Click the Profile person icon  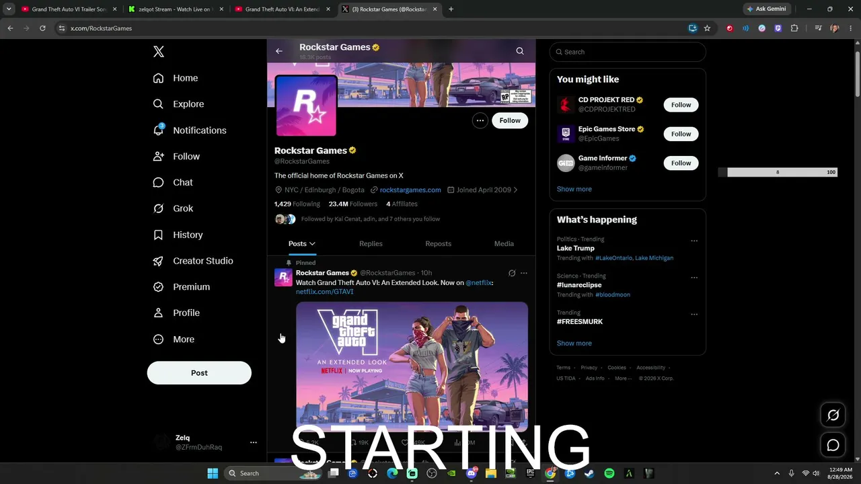[x=159, y=313]
